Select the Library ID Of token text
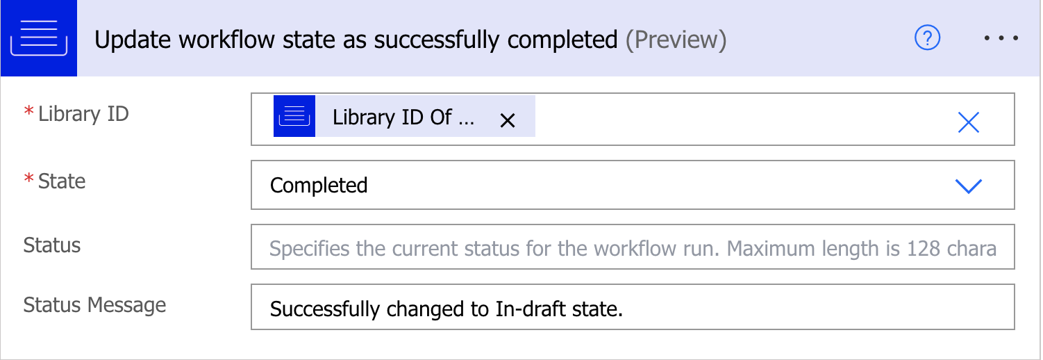Viewport: 1043px width, 360px height. (403, 117)
